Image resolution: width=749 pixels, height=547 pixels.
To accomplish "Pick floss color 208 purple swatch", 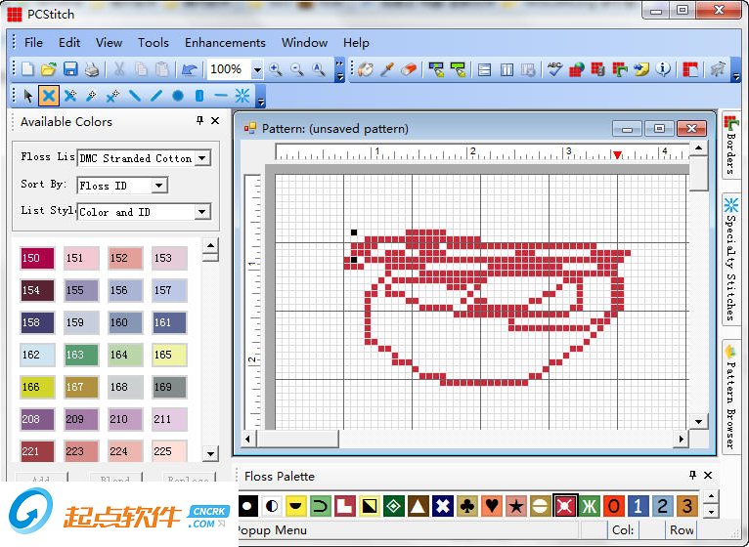I will coord(37,419).
